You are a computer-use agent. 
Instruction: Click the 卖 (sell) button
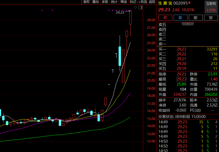pyautogui.click(x=180, y=18)
